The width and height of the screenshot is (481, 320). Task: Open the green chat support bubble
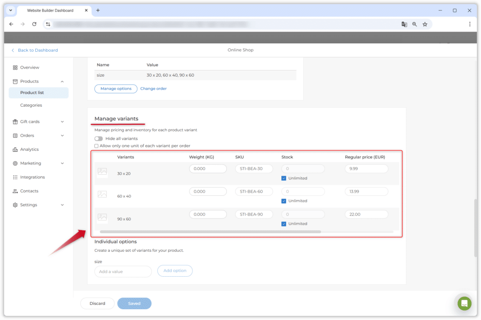coord(464,303)
